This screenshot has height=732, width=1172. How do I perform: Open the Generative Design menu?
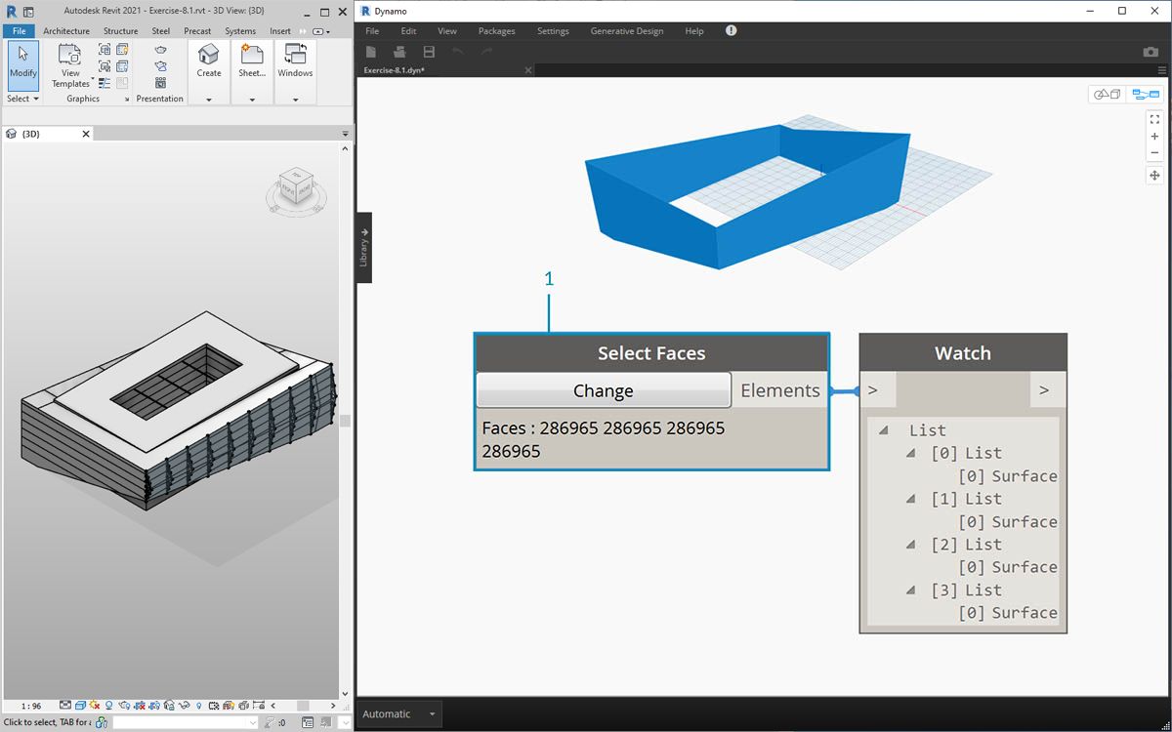627,31
